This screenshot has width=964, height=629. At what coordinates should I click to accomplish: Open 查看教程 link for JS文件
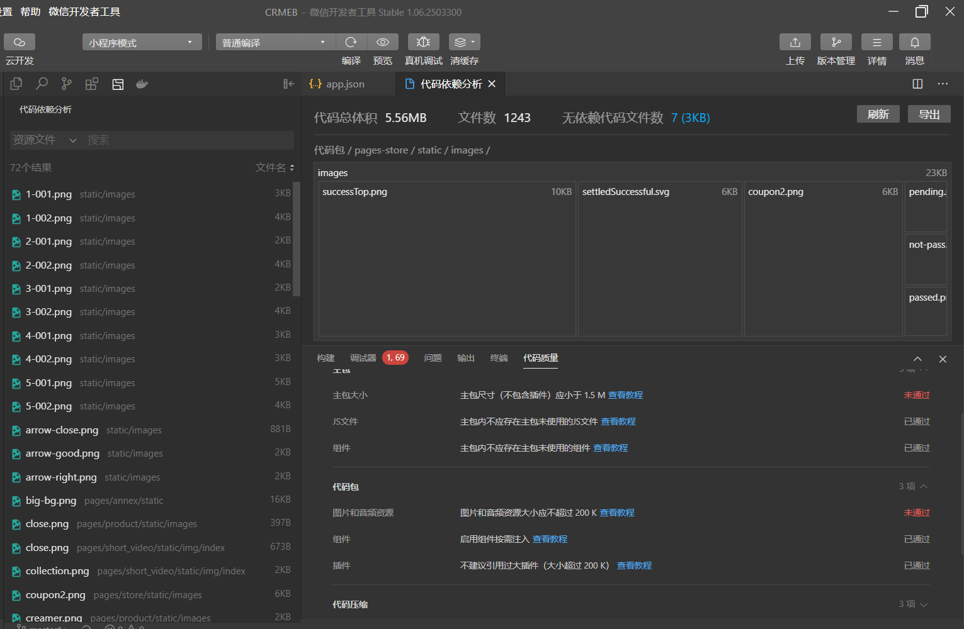618,421
